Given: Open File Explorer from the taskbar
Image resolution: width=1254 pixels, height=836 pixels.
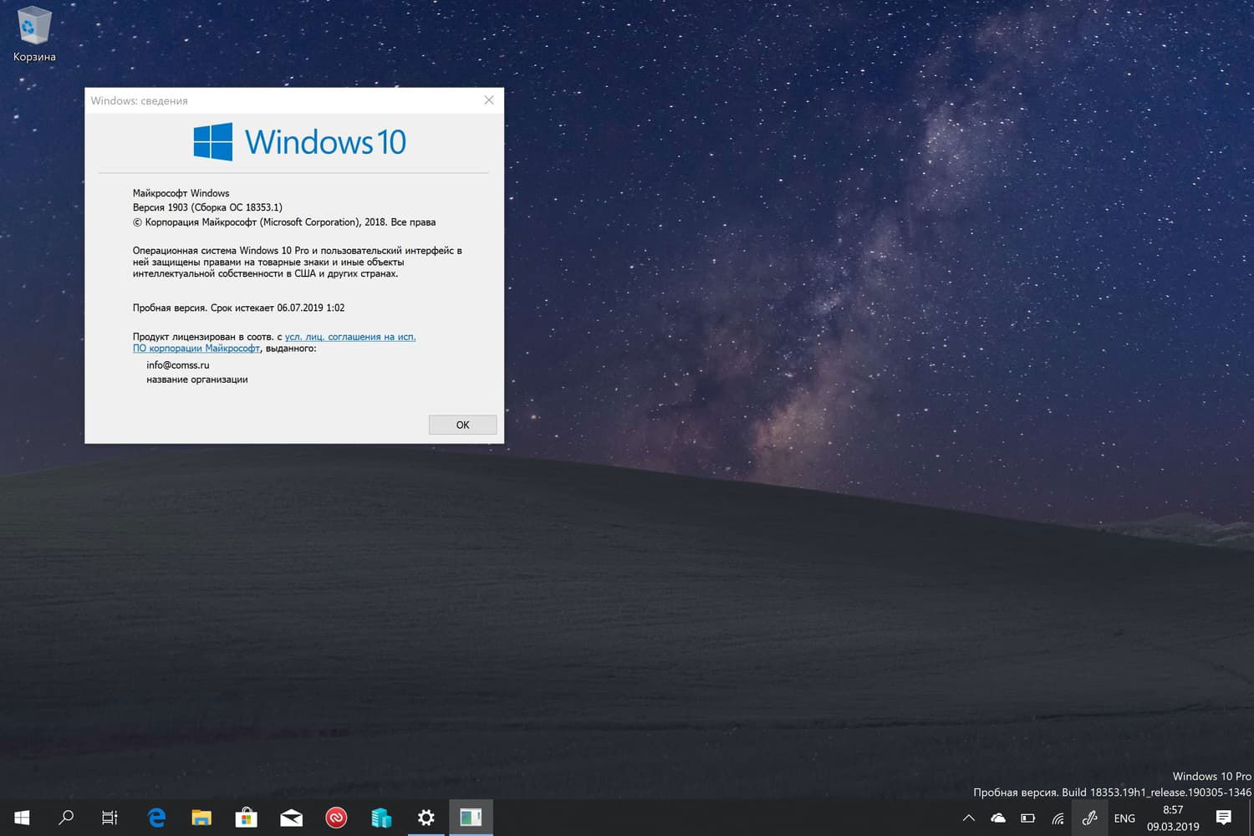Looking at the screenshot, I should (x=201, y=818).
